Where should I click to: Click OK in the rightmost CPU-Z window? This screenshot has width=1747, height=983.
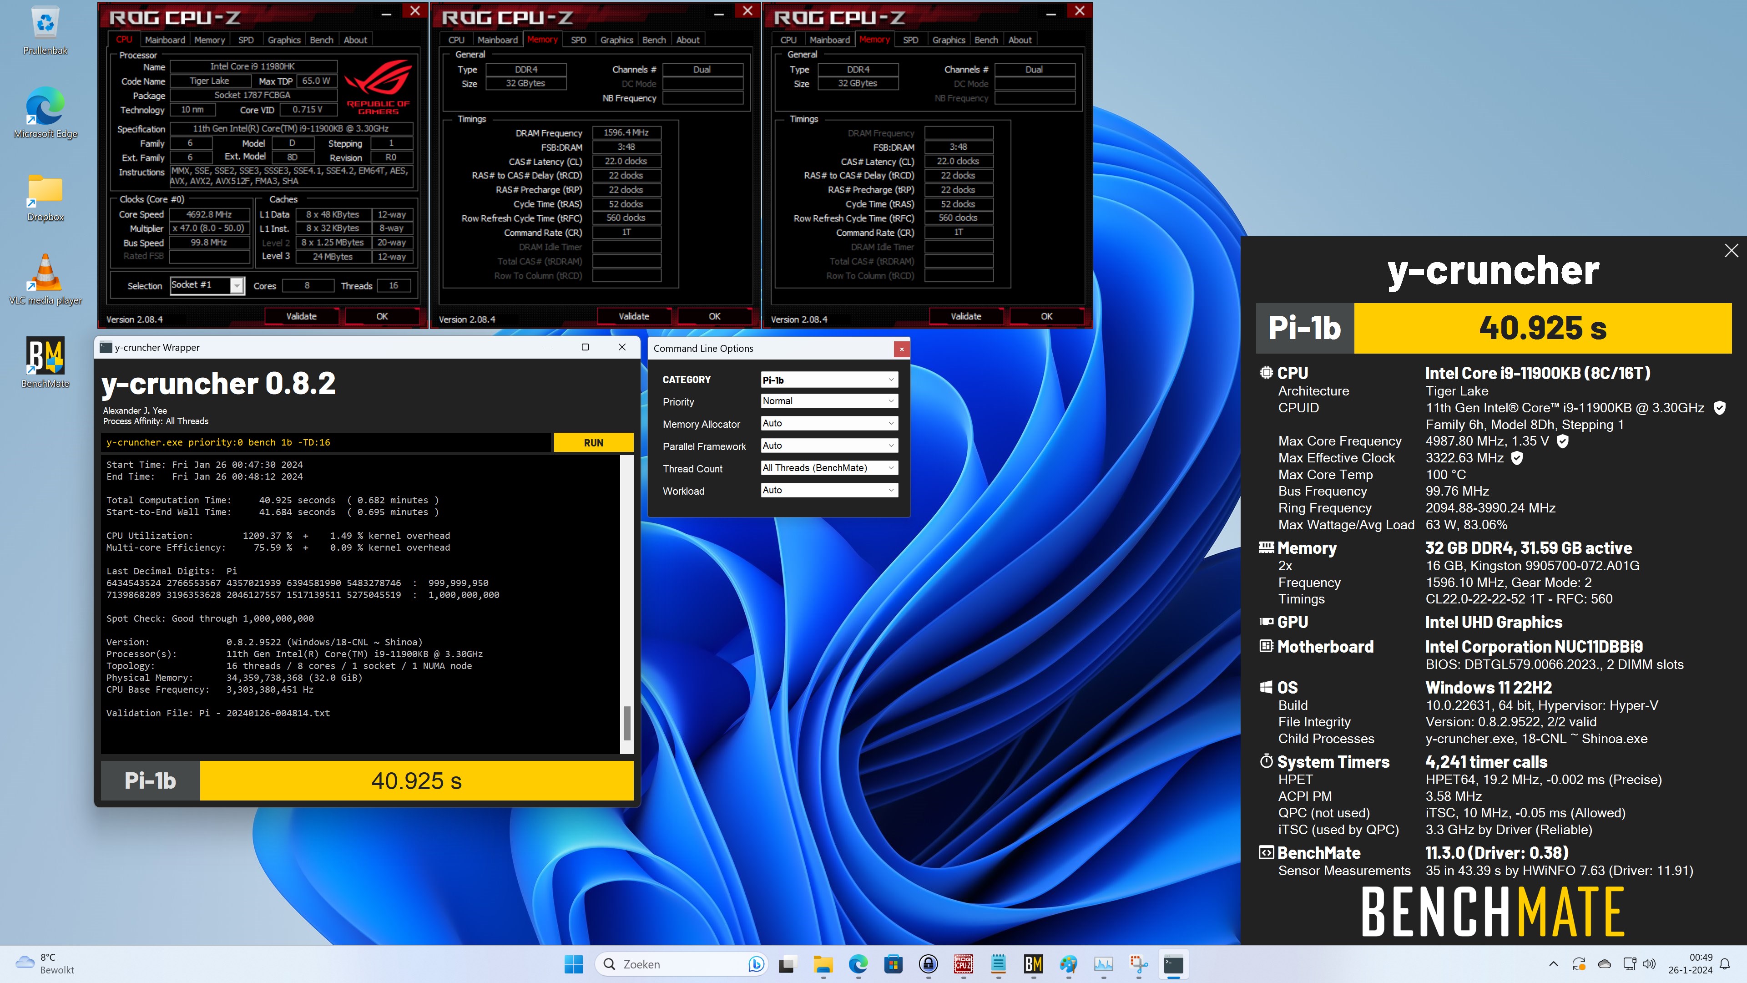pos(1046,316)
